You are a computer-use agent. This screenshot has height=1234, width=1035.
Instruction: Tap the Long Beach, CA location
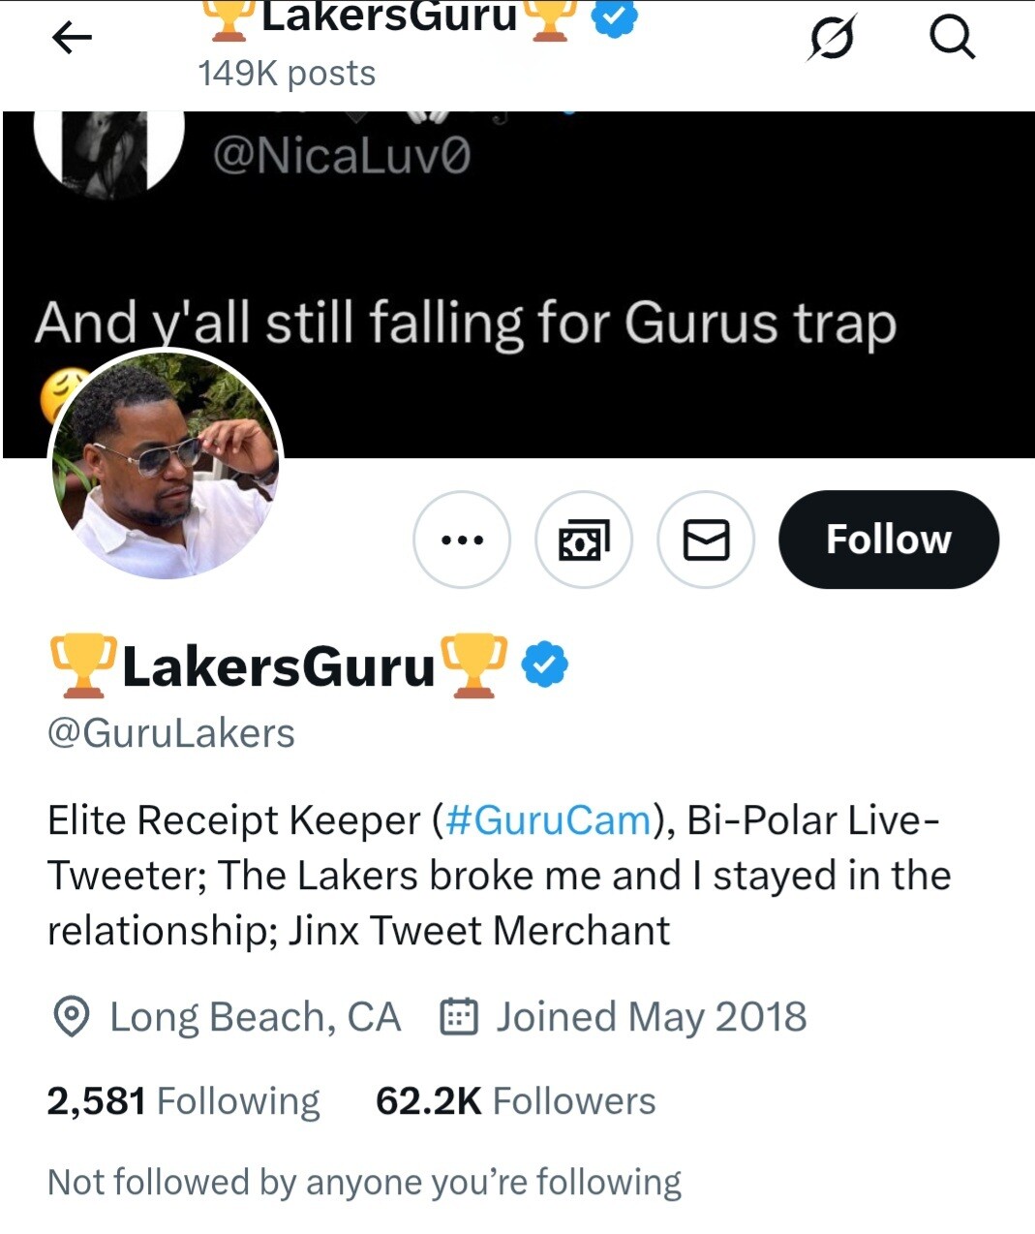255,1017
